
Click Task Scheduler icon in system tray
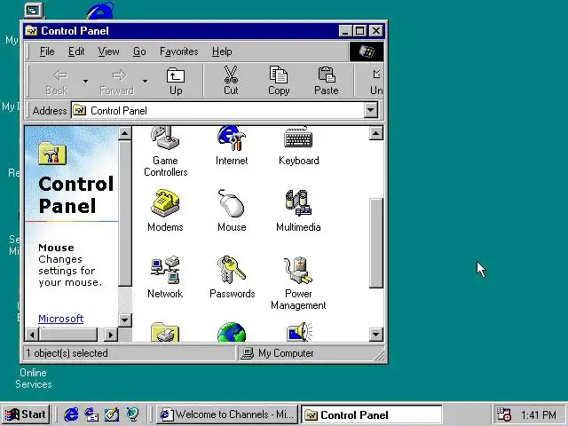[x=503, y=414]
